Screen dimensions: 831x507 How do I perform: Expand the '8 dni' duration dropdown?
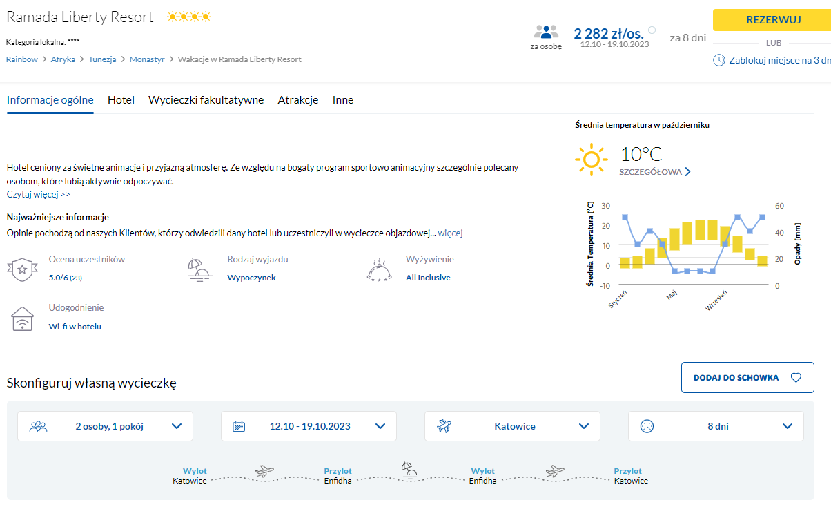pyautogui.click(x=716, y=426)
